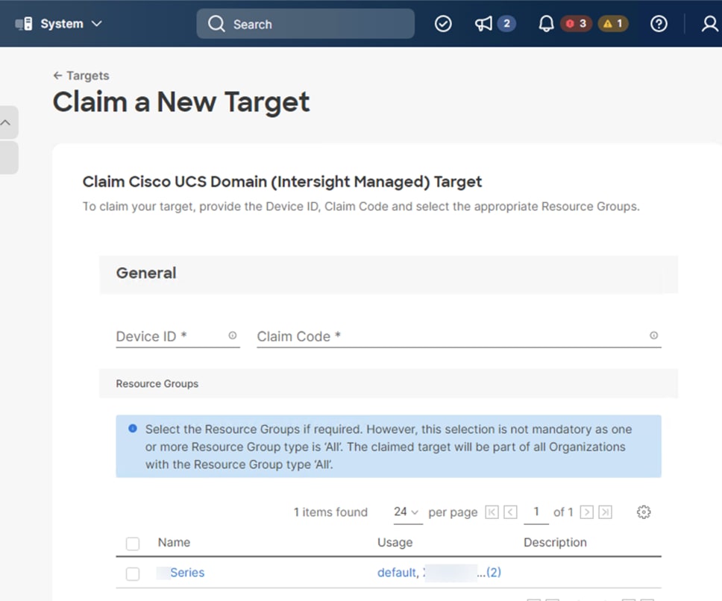
Task: Open the notifications bell icon
Action: pos(546,23)
